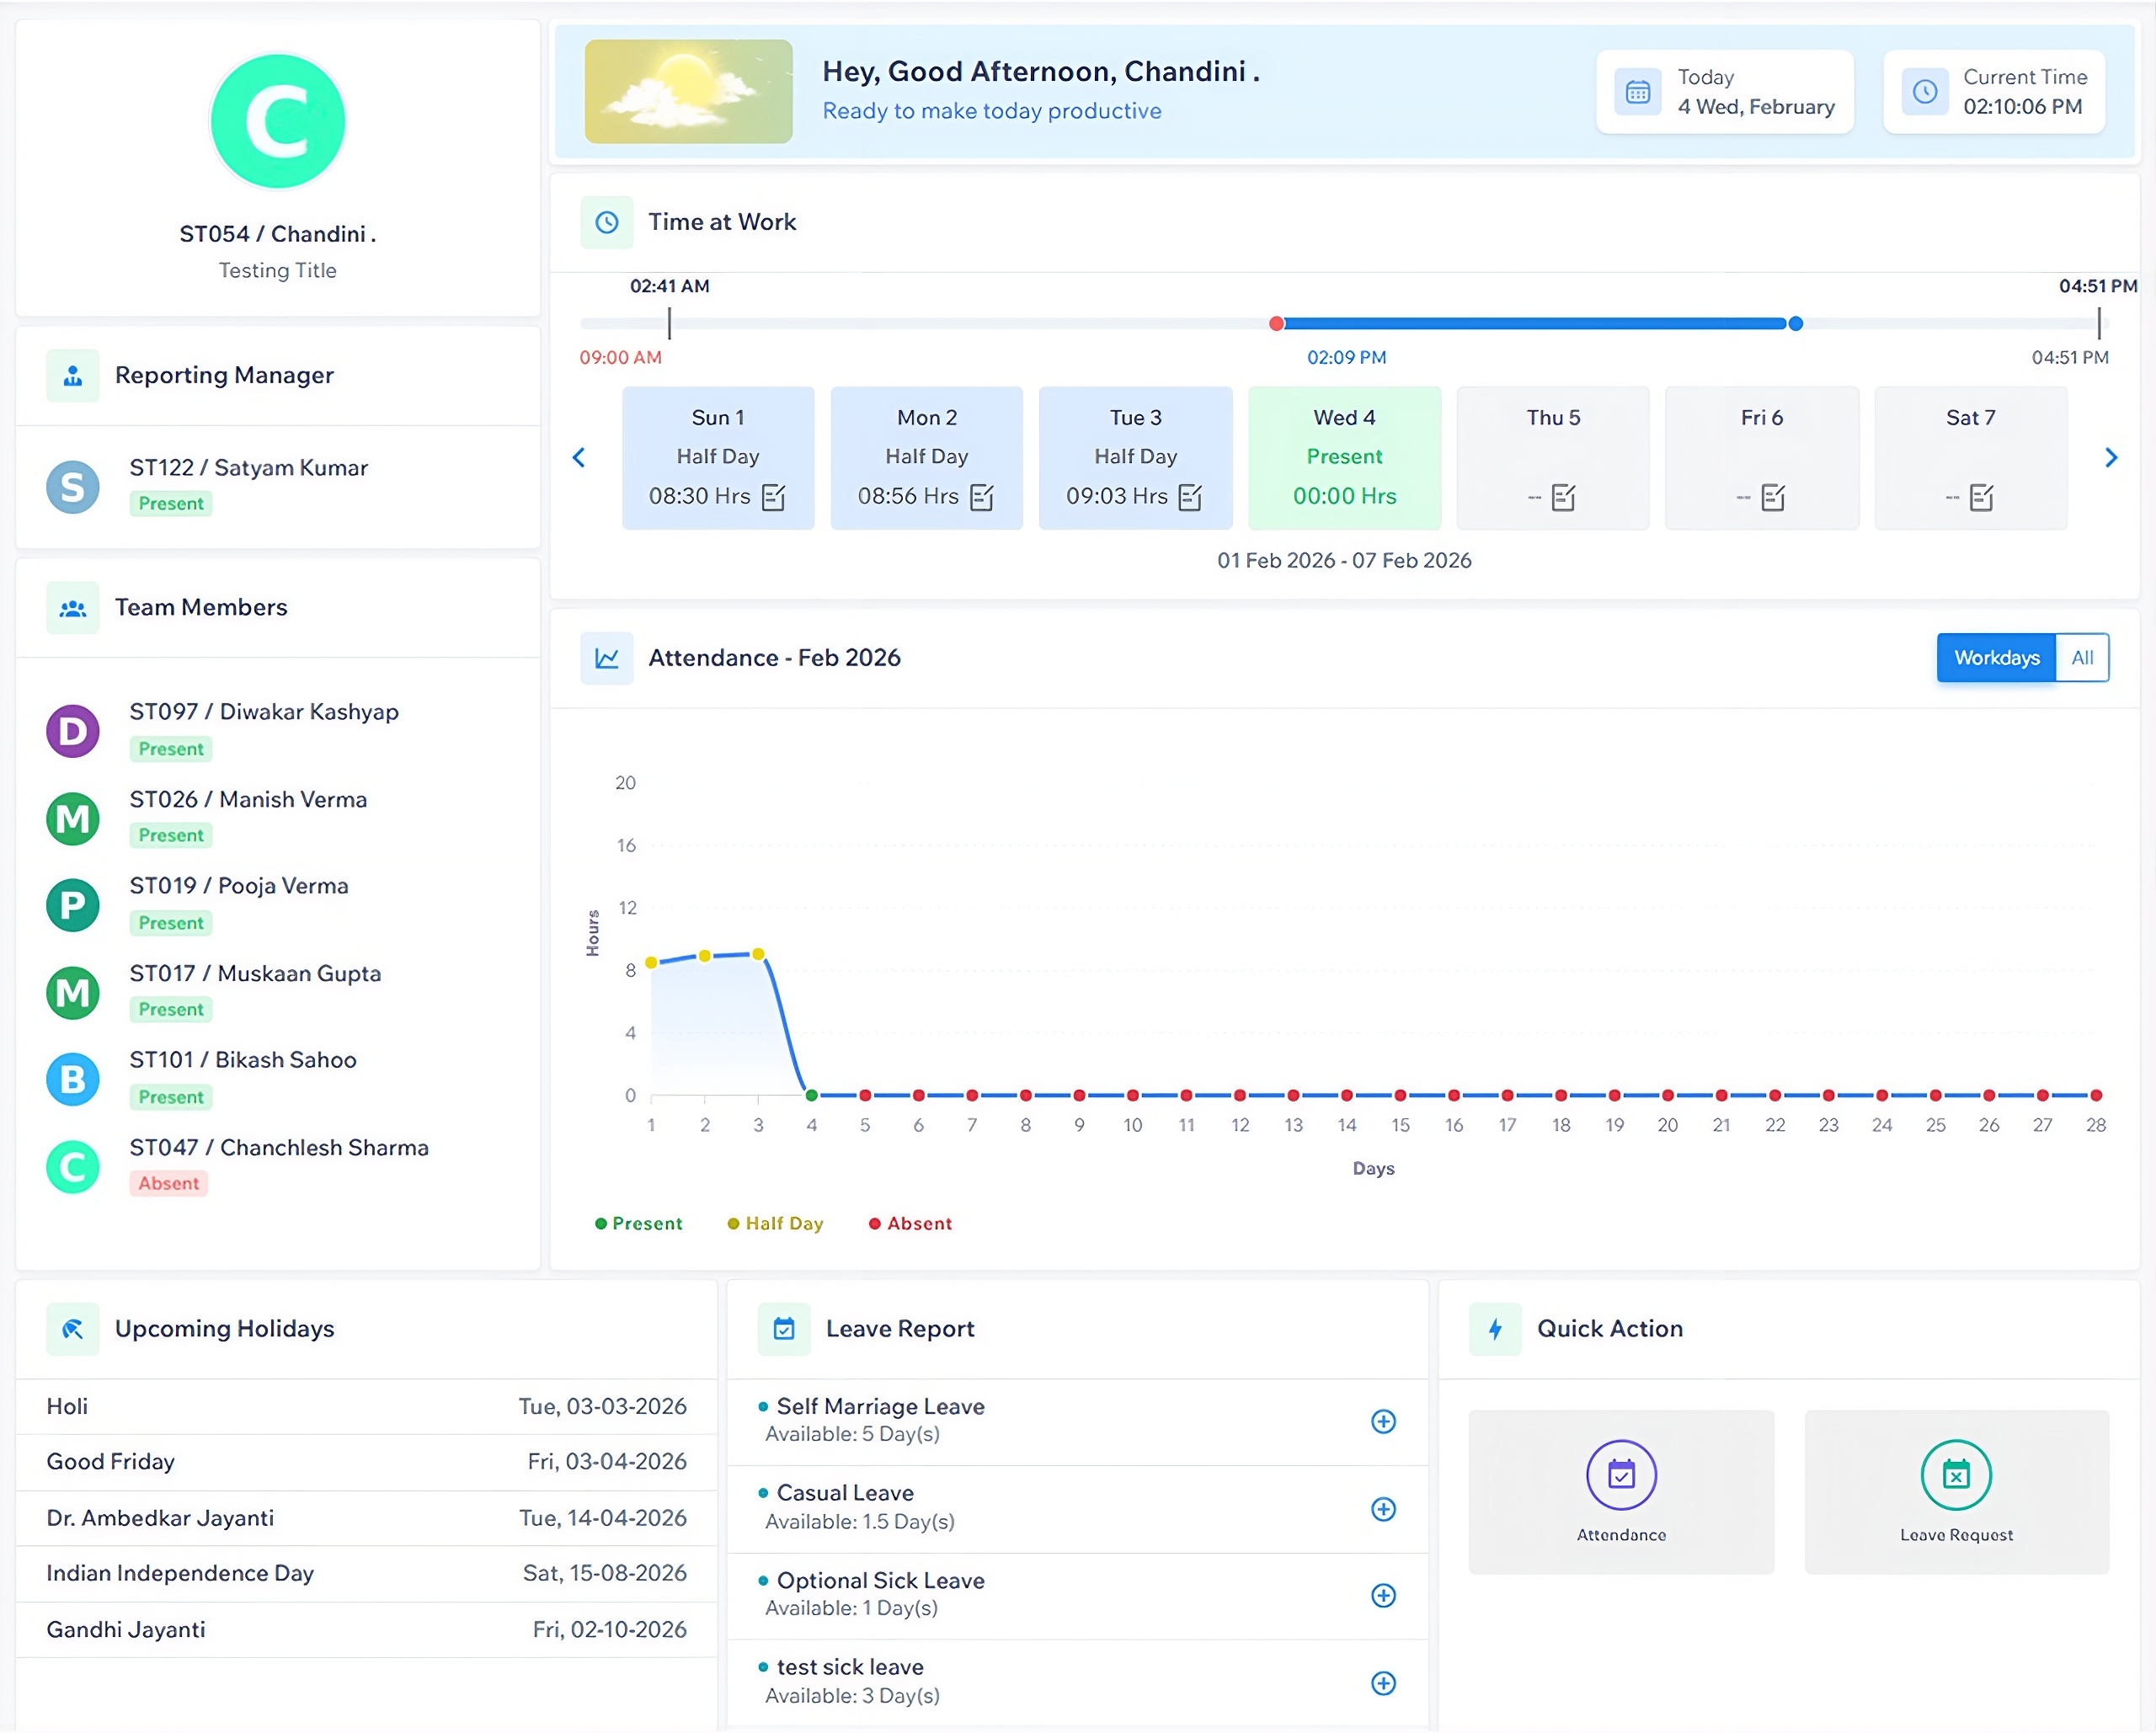The image size is (2156, 1733).
Task: Click plus icon for Casual Leave
Action: pos(1383,1508)
